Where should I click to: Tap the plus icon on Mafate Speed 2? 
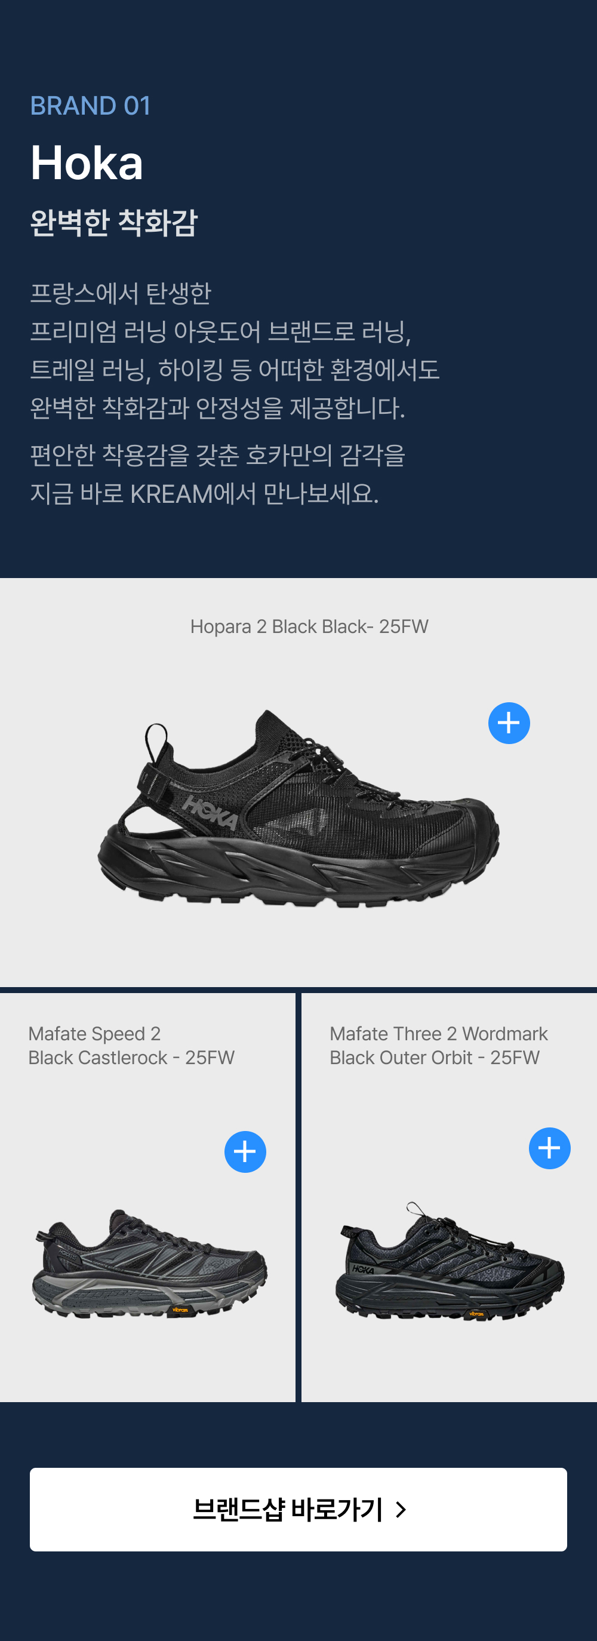(245, 1152)
